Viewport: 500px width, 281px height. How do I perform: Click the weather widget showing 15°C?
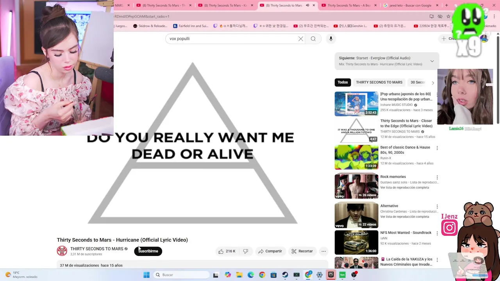tap(22, 275)
